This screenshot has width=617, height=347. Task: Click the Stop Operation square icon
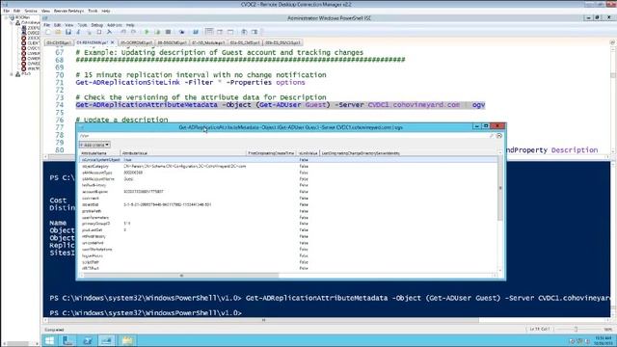tap(168, 32)
